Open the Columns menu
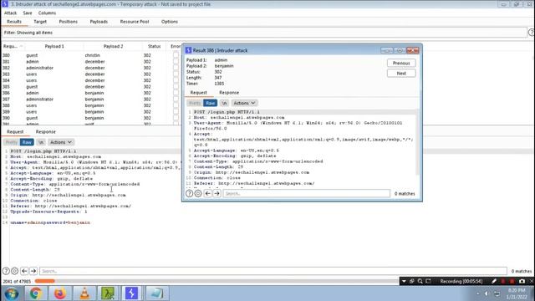 47,13
